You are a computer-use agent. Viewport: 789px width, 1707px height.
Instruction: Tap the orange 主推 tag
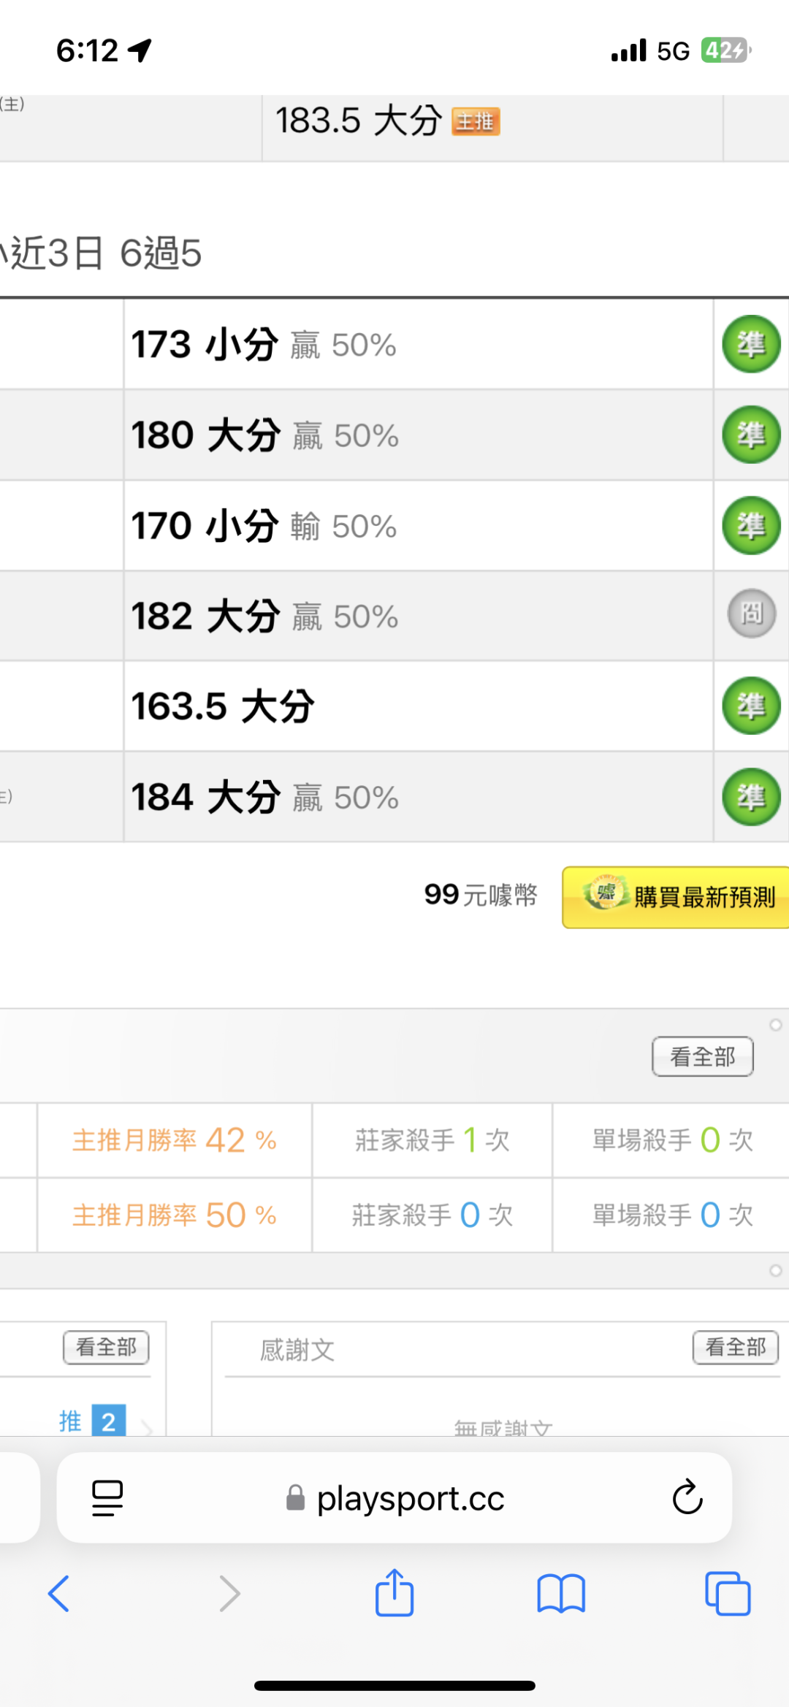tap(476, 121)
